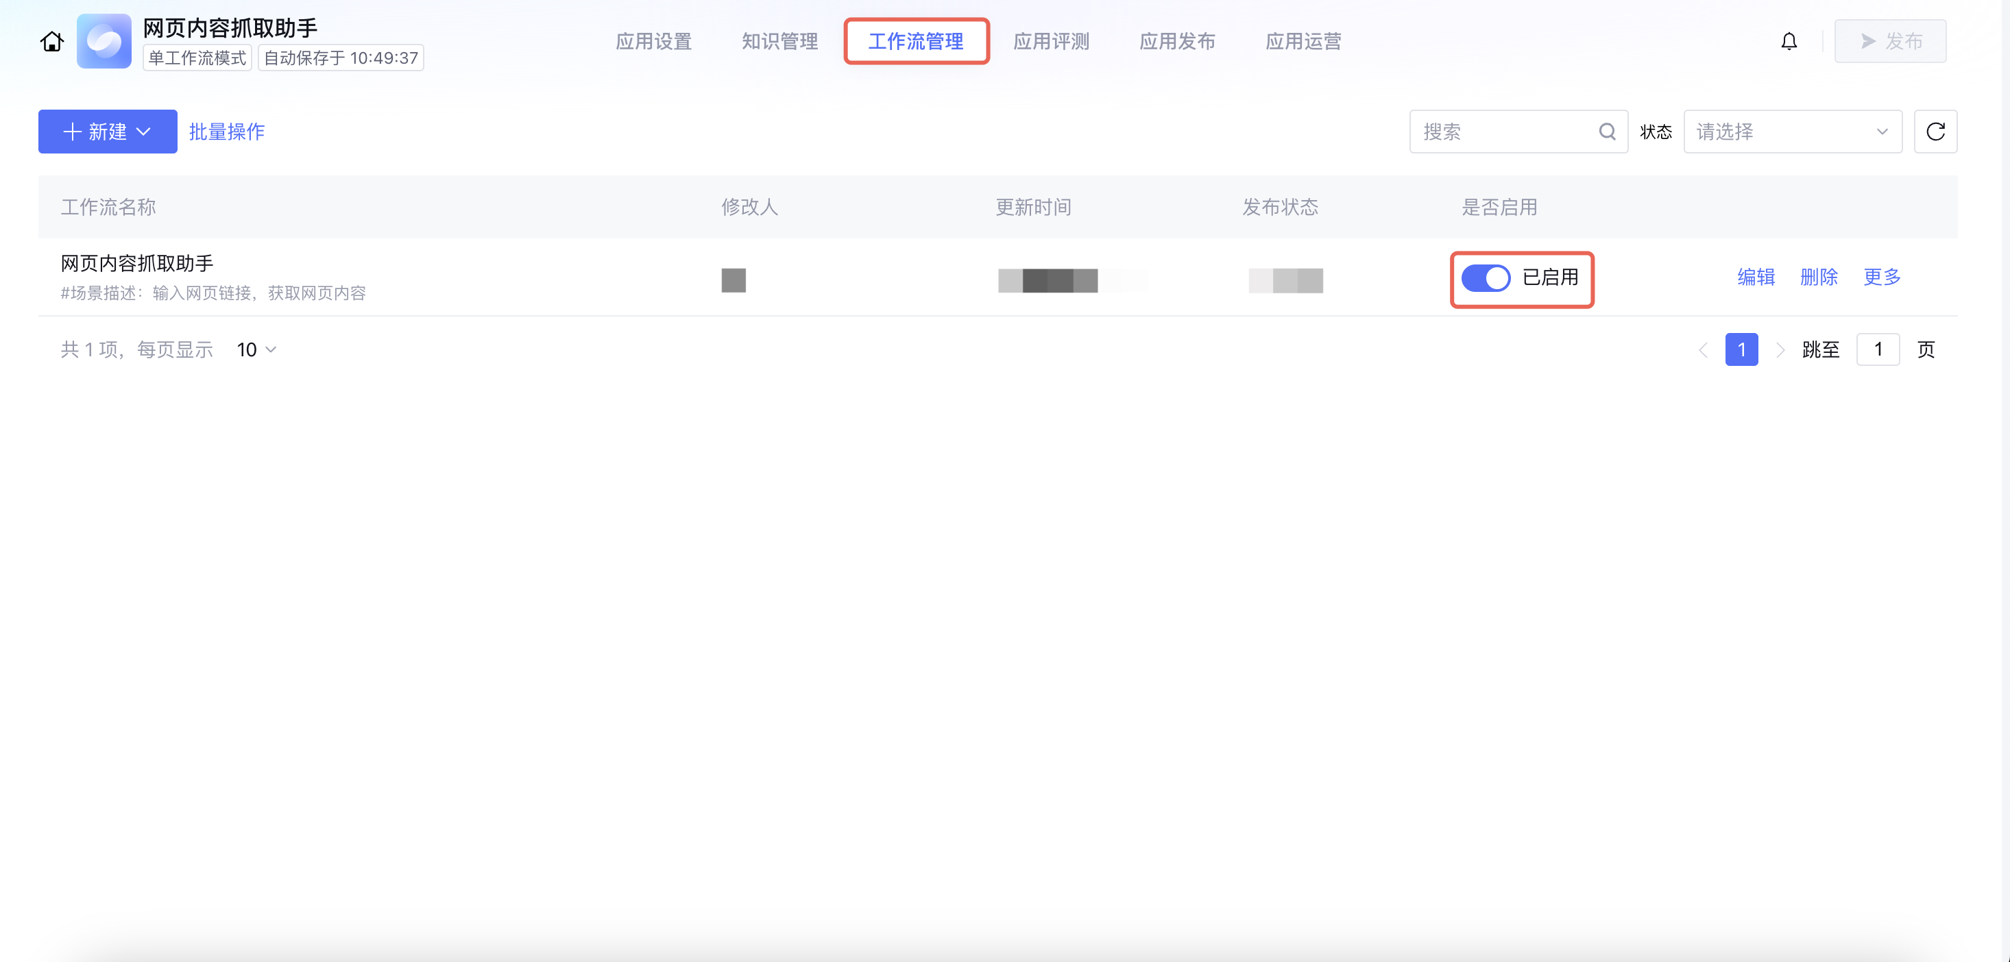Click the 跳至 page number field
The image size is (2010, 962).
[x=1878, y=350]
